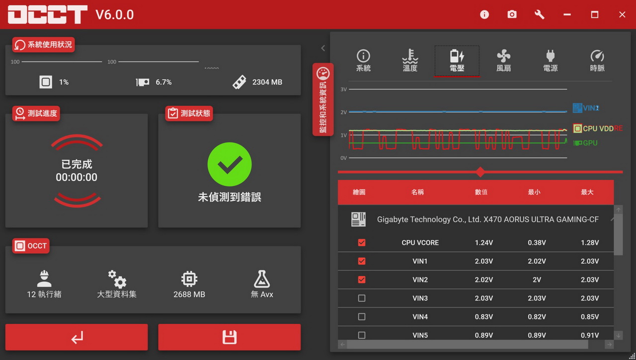Click the 測試進度 panel label
The width and height of the screenshot is (636, 360).
(x=37, y=113)
